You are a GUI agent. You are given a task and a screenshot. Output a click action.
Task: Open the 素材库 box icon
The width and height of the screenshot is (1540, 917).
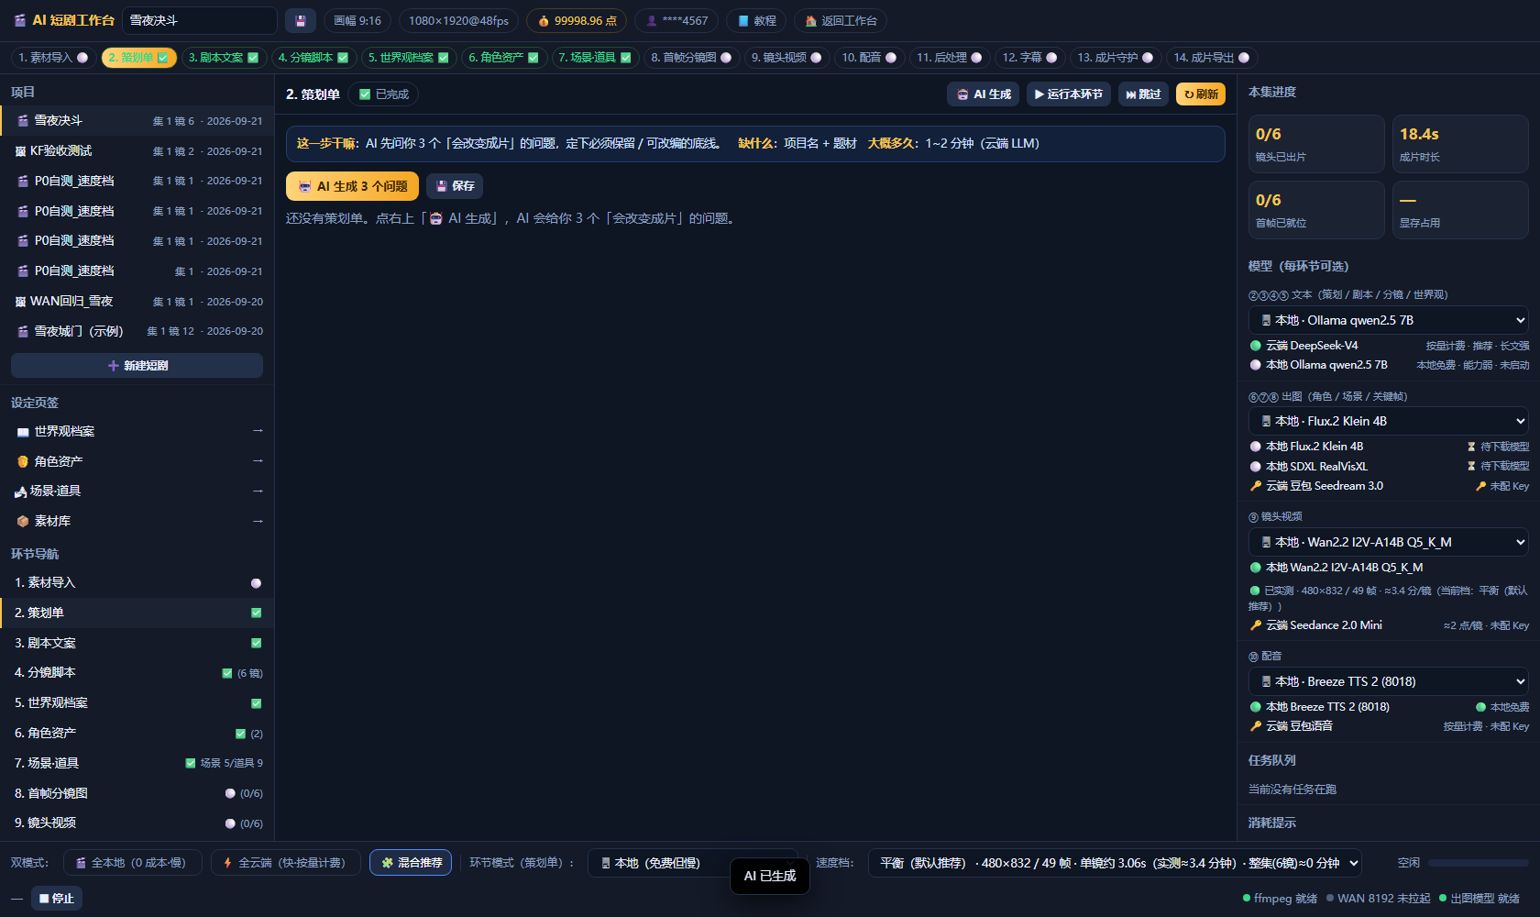click(x=23, y=522)
